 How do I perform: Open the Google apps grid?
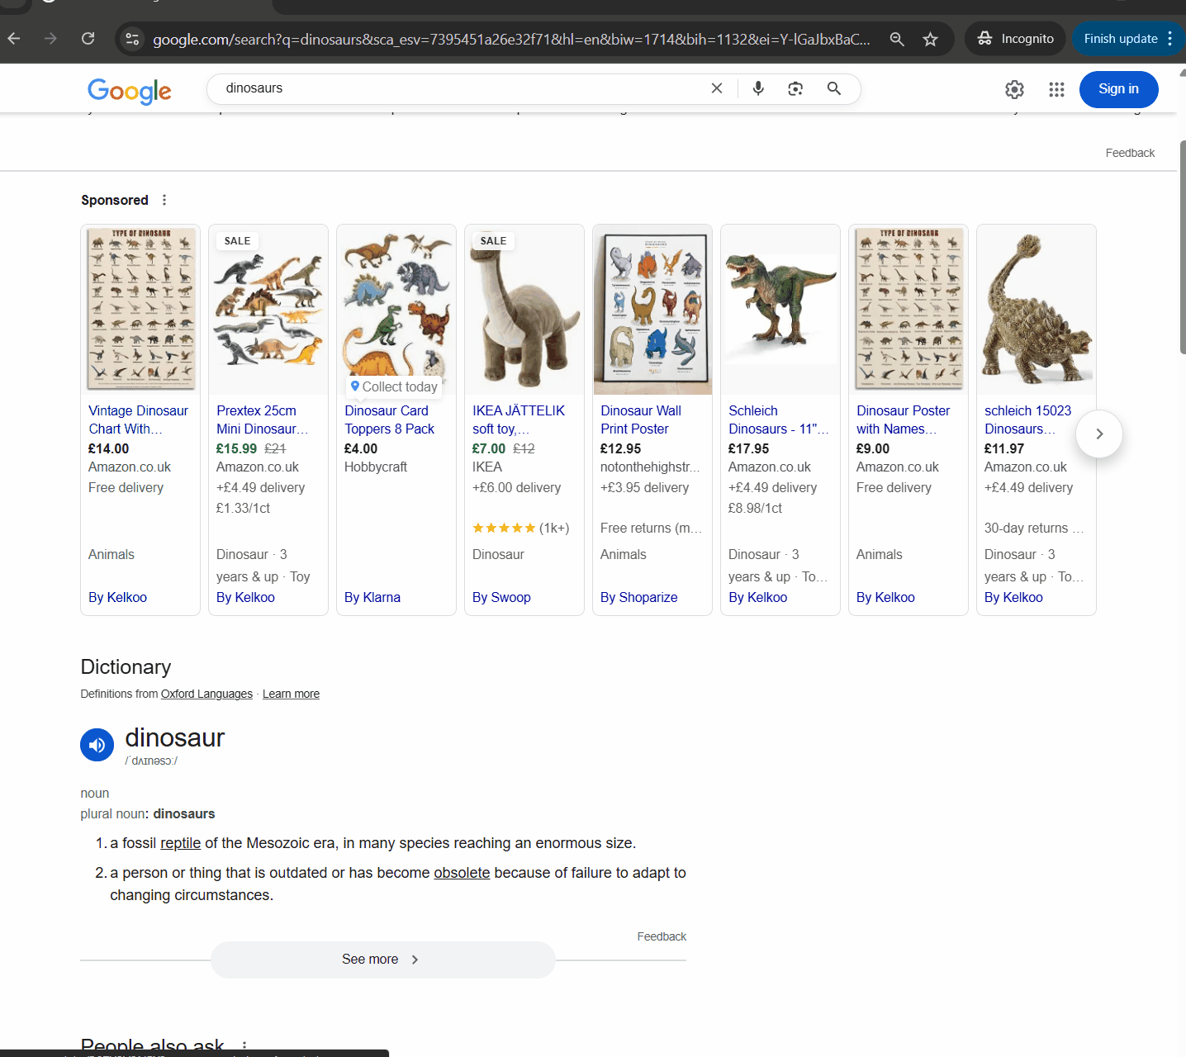point(1056,89)
